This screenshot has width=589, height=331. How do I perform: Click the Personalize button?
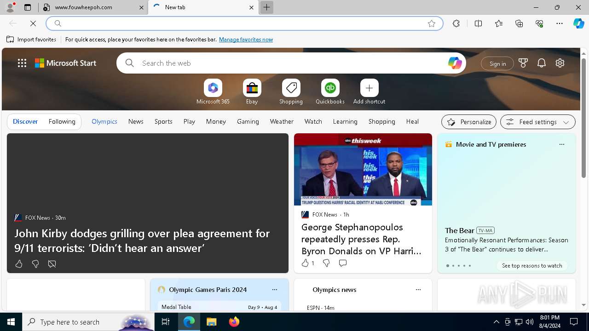pos(469,122)
